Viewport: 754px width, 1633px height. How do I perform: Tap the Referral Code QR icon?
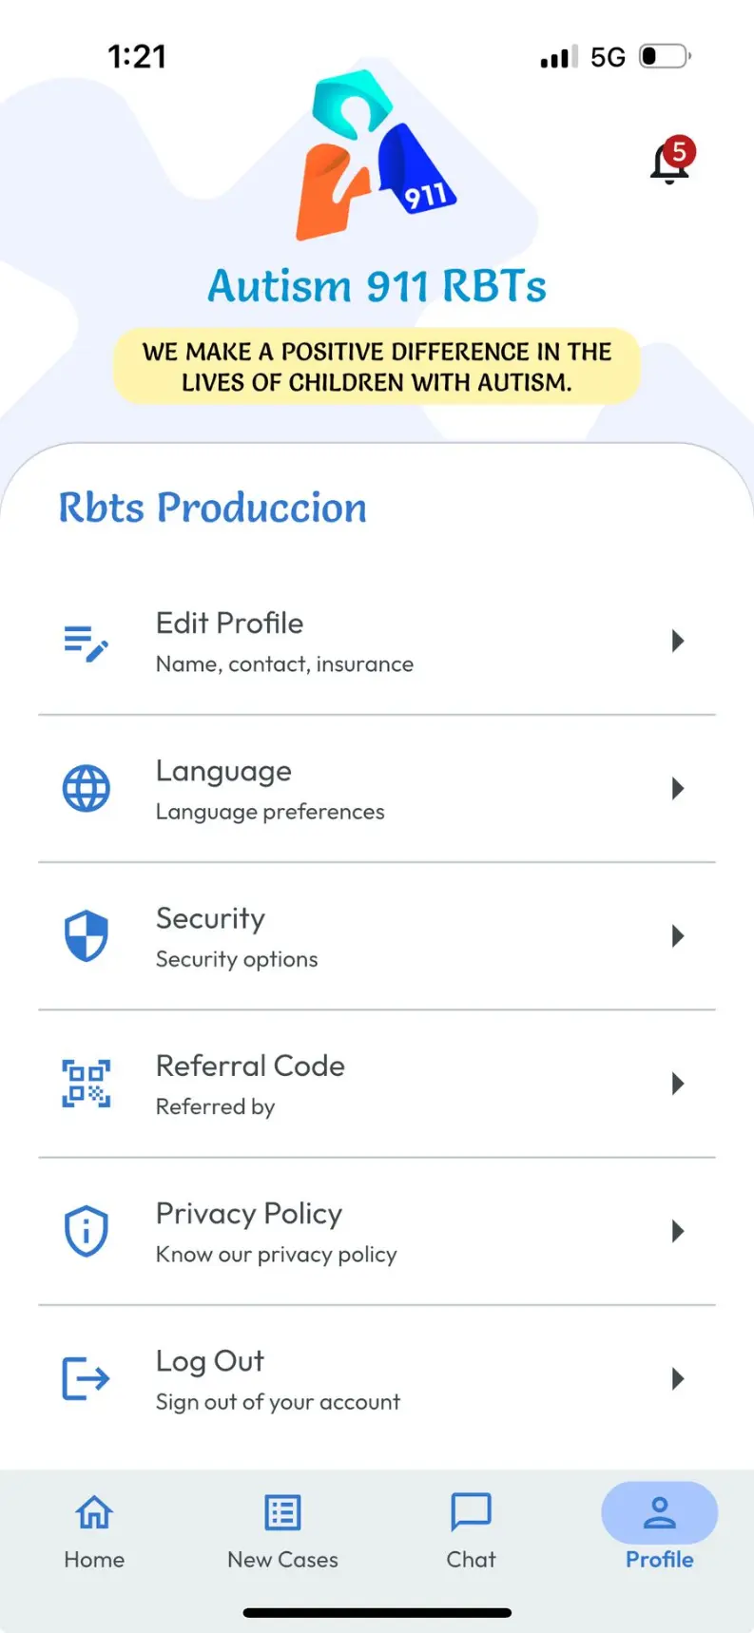click(86, 1084)
